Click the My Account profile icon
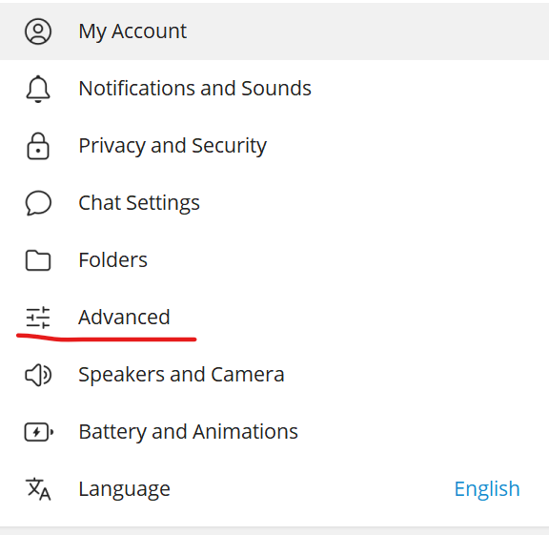 38,31
